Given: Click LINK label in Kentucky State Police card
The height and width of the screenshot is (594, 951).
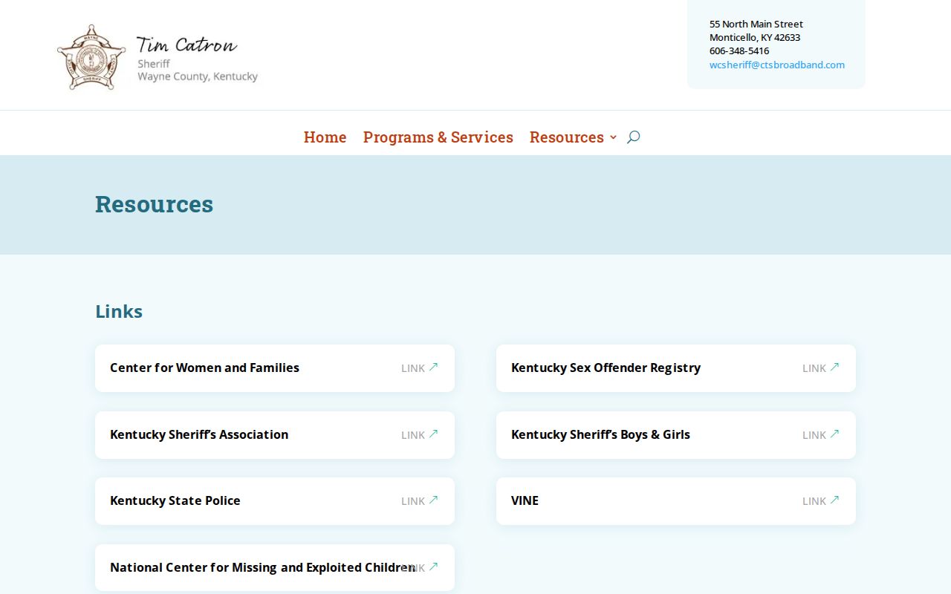Looking at the screenshot, I should [413, 501].
